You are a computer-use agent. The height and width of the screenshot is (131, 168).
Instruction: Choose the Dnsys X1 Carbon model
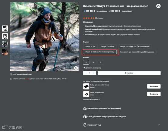pyautogui.click(x=108, y=46)
